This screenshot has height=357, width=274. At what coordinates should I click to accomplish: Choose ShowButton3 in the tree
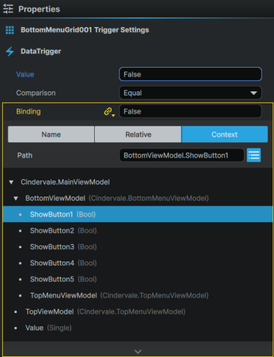(x=137, y=247)
